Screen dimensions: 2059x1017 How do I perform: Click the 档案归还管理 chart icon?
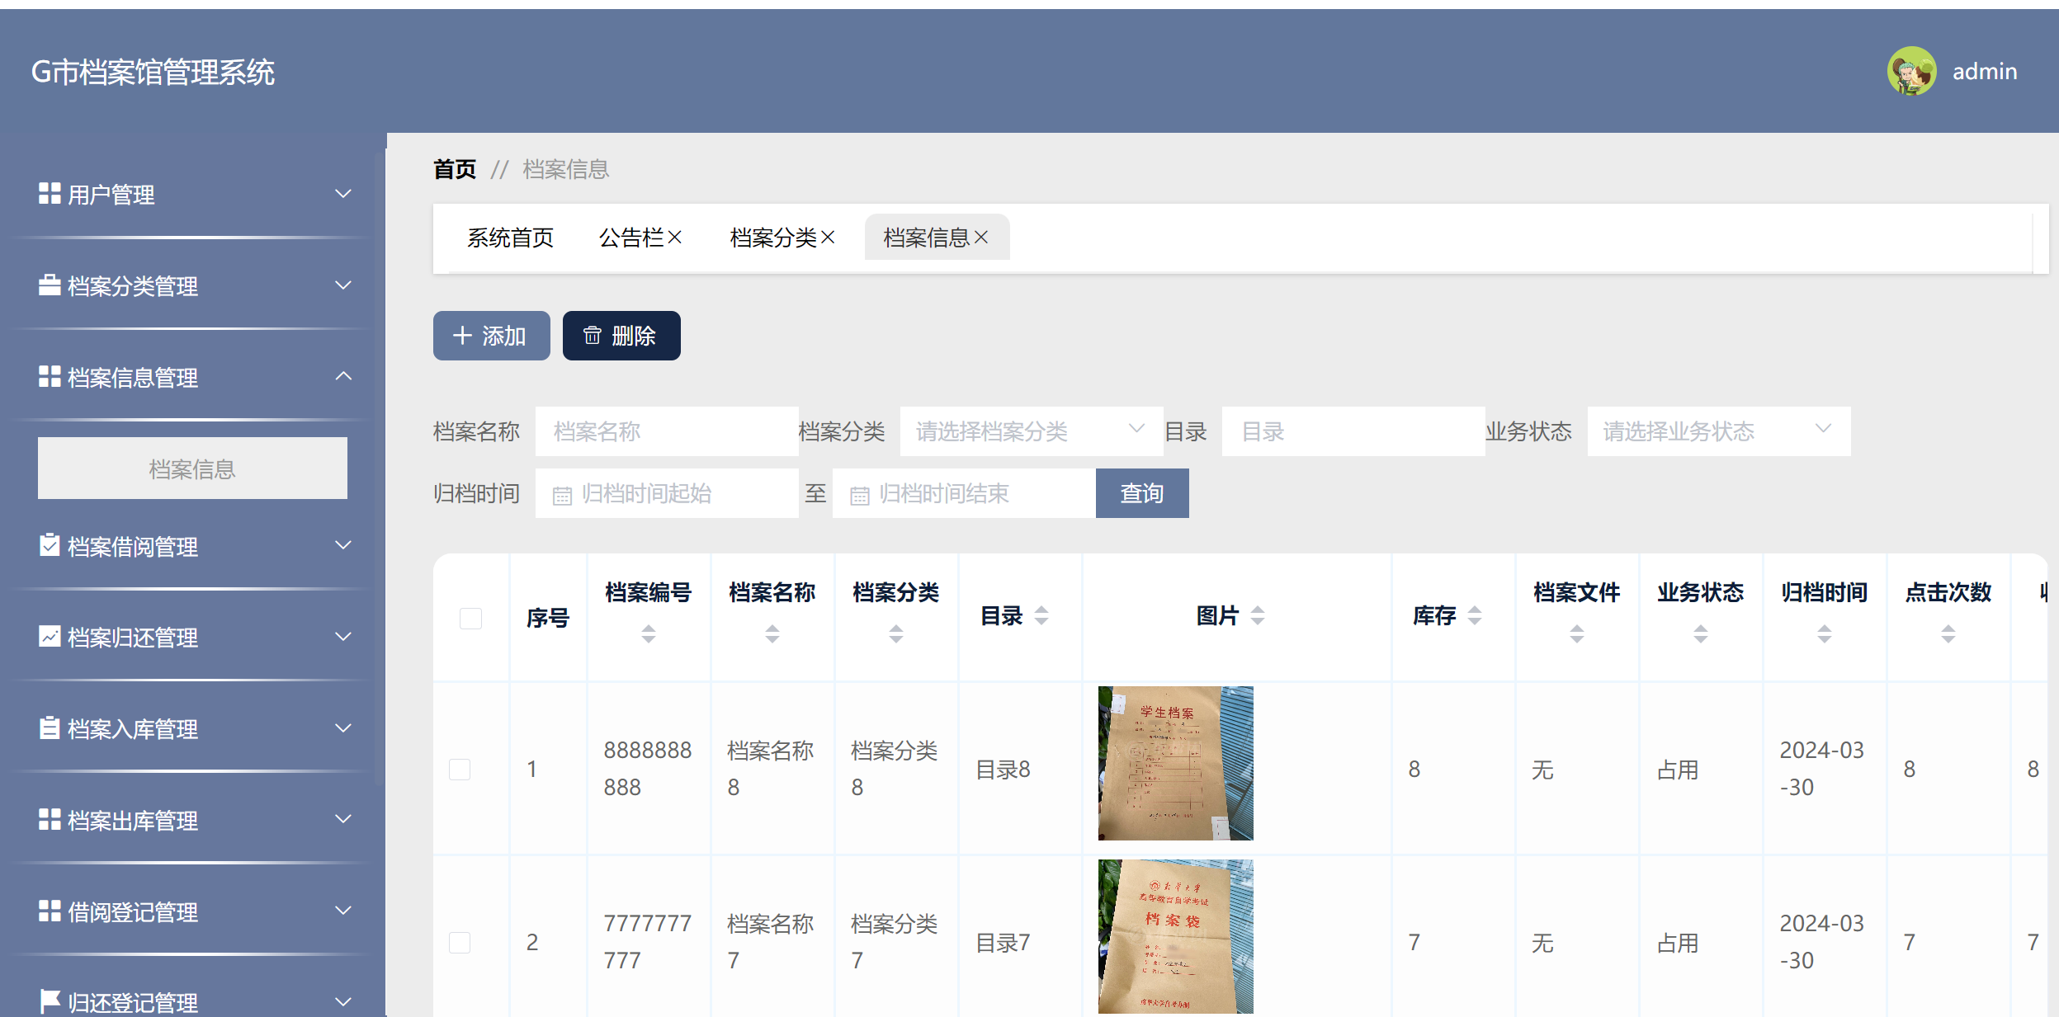[x=49, y=635]
